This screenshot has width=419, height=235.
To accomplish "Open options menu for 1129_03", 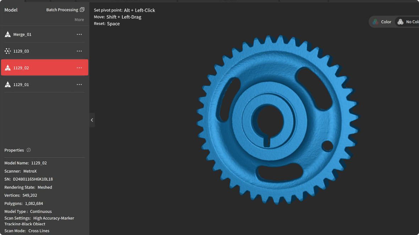I will (x=79, y=51).
